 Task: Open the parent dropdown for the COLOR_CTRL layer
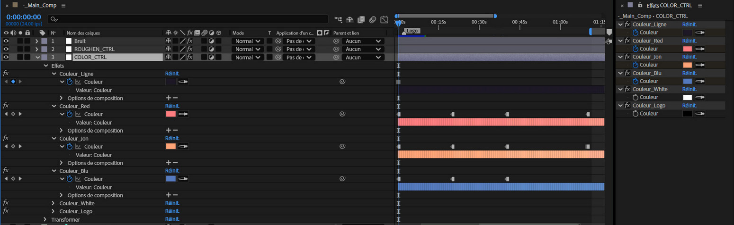[363, 57]
